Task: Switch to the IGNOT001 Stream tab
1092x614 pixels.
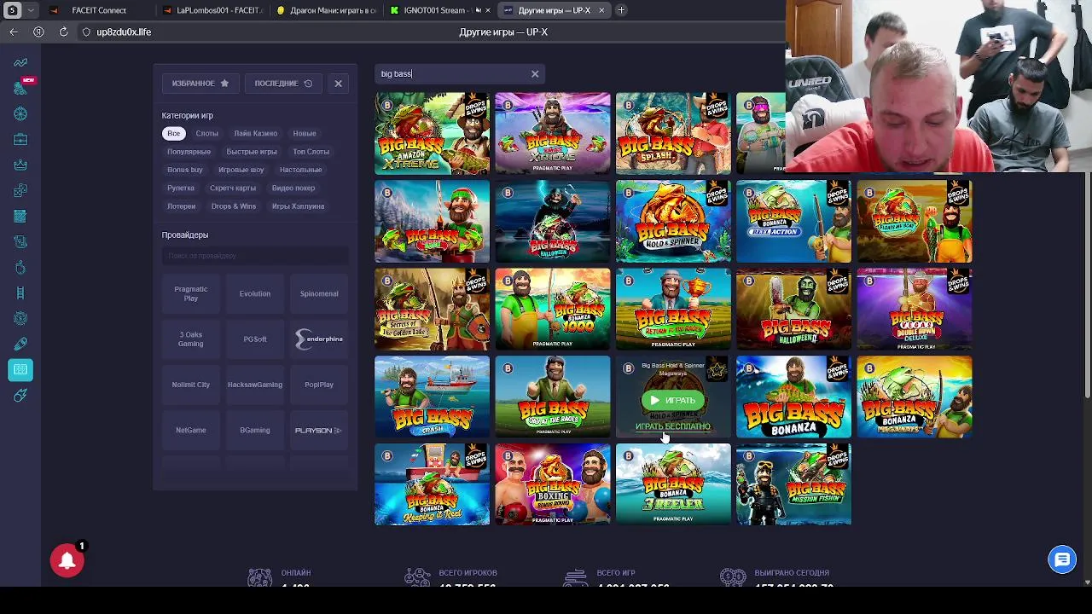Action: 439,10
